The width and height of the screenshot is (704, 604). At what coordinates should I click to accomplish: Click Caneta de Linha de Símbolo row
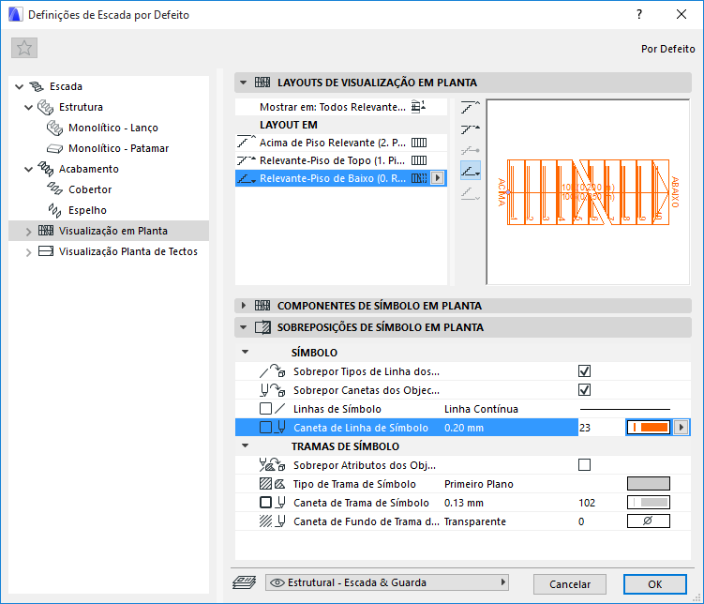coord(462,428)
